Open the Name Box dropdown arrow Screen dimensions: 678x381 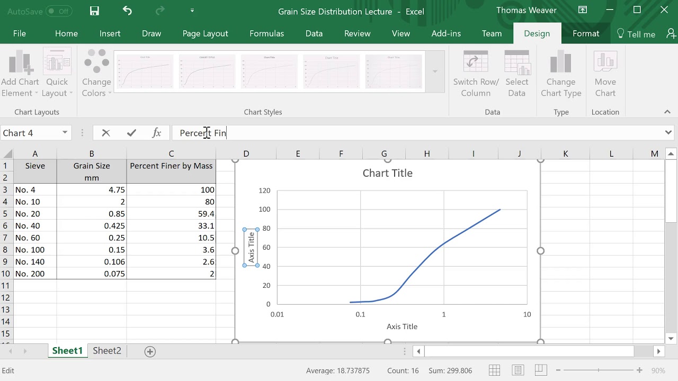65,133
